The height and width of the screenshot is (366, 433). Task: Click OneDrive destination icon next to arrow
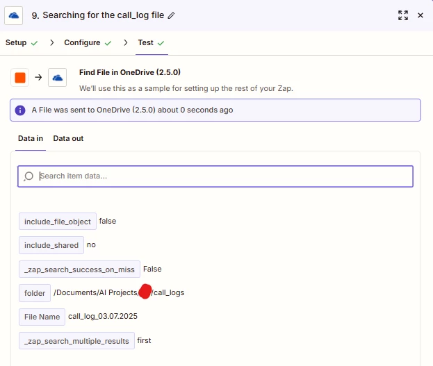coord(57,78)
